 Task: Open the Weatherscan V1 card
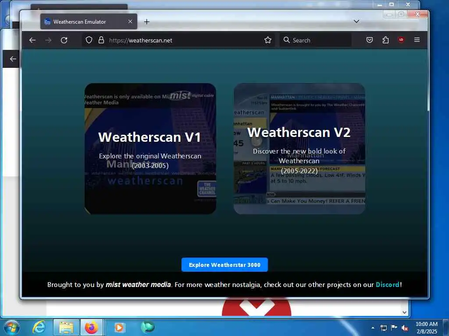(x=150, y=149)
